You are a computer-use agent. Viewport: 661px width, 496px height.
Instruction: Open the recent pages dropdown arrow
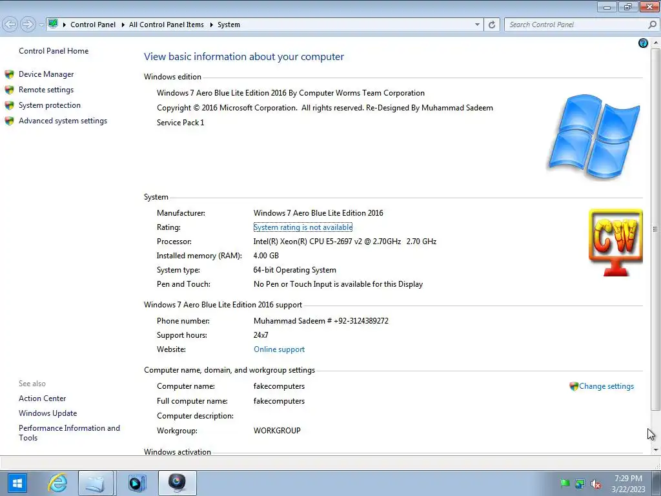pos(41,25)
